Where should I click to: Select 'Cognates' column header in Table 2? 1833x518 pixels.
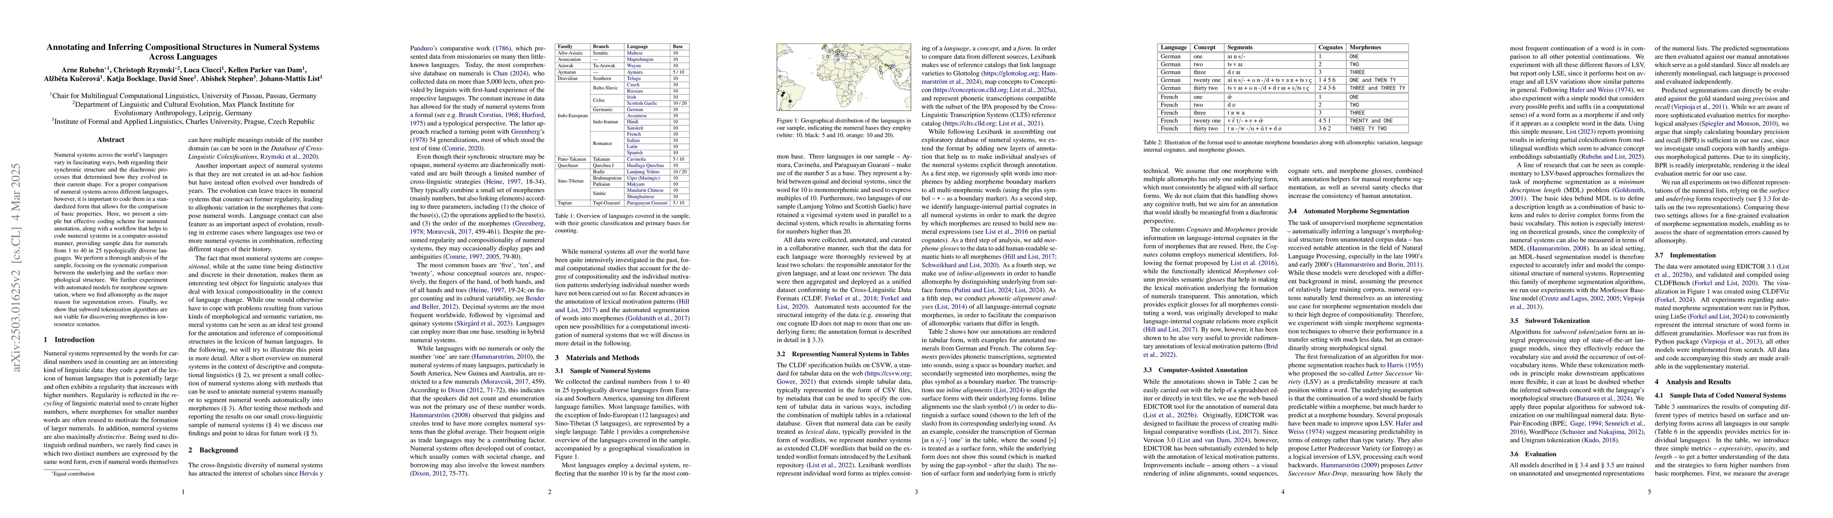(x=1331, y=47)
